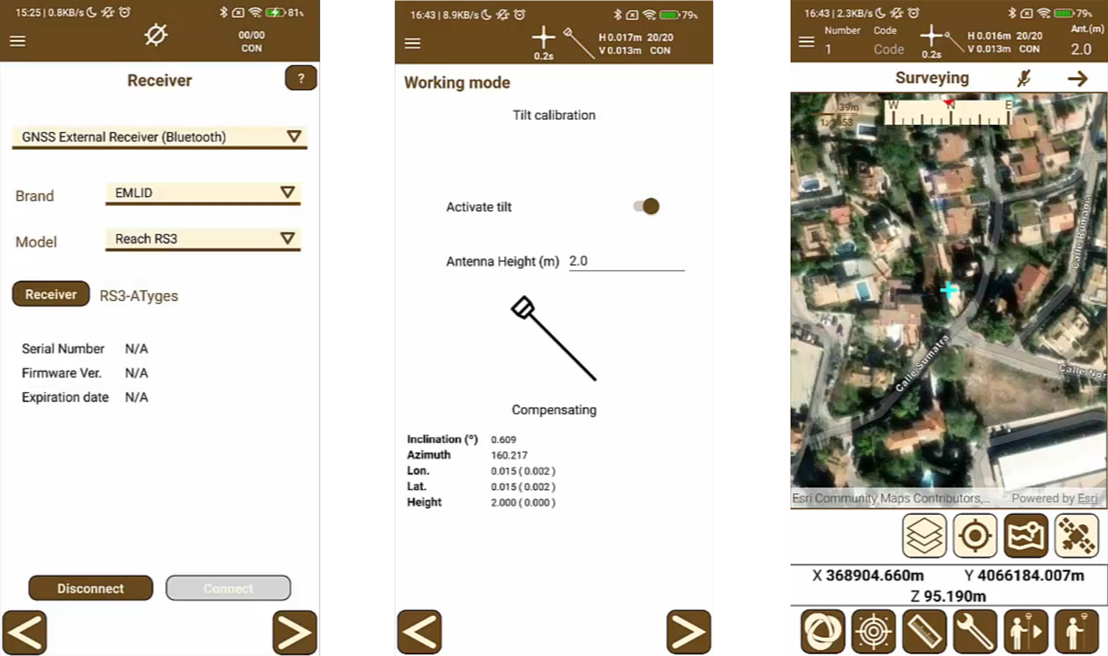The height and width of the screenshot is (656, 1108).
Task: Tap the stakeout target icon
Action: (x=873, y=632)
